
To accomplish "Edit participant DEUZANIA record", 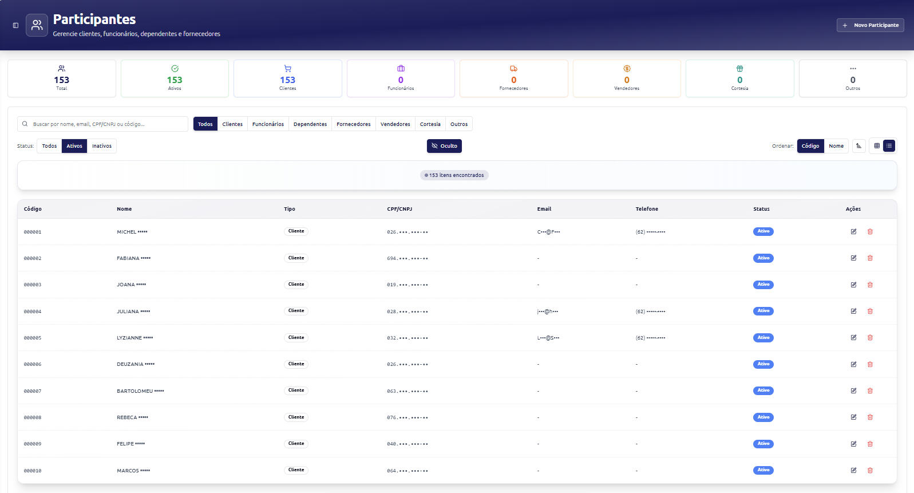I will [x=853, y=364].
